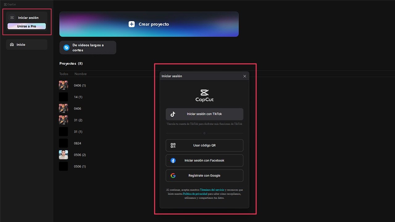Select the Todos filter above the projects list
Image resolution: width=395 pixels, height=222 pixels.
(x=64, y=74)
